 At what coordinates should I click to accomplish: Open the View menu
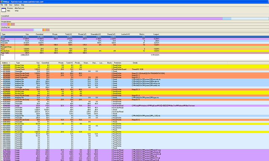10,5
